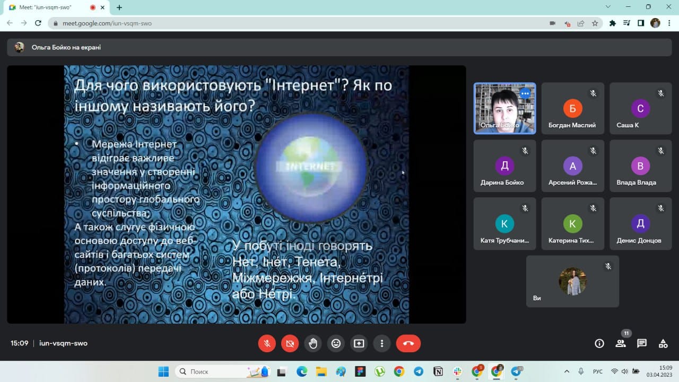Open more options three-dot menu

381,343
